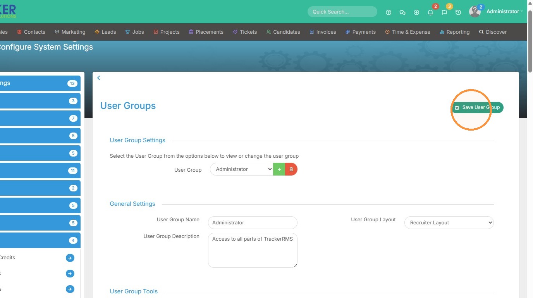Click red delete user group button
The width and height of the screenshot is (533, 298).
click(x=291, y=169)
